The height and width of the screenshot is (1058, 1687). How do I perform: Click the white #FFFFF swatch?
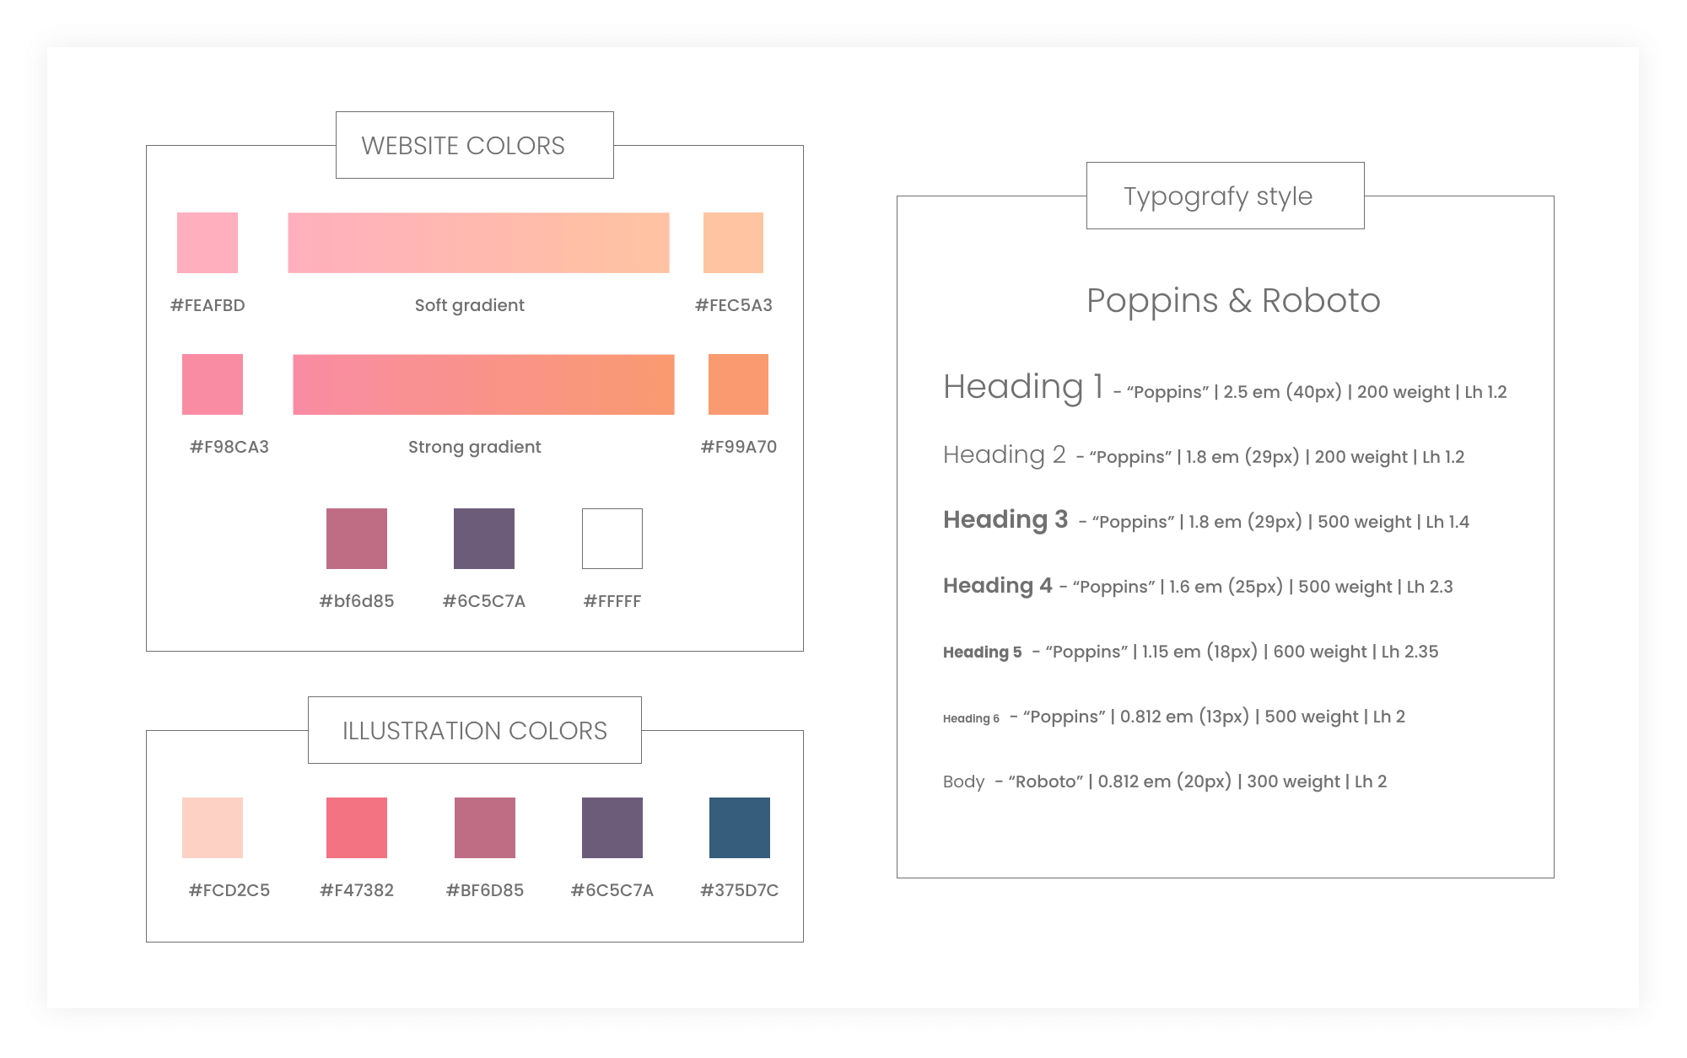tap(612, 539)
